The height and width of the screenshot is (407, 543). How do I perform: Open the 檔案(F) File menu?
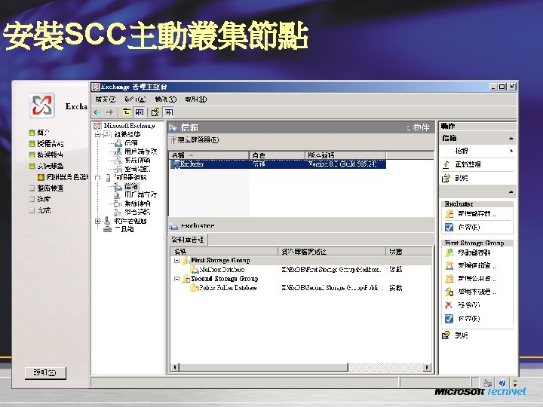click(106, 99)
